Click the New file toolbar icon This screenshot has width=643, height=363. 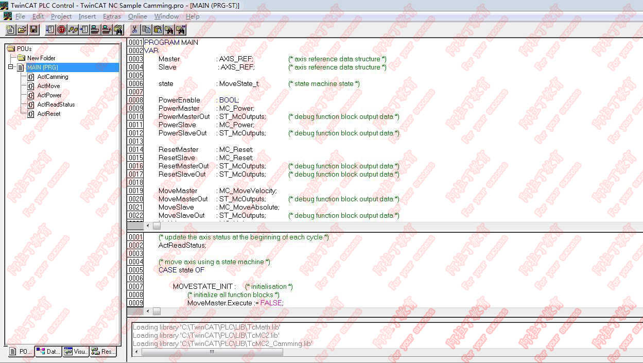tap(10, 29)
